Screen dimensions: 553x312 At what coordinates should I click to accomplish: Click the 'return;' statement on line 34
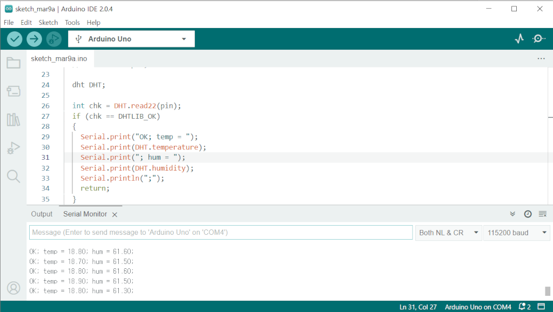coord(95,188)
